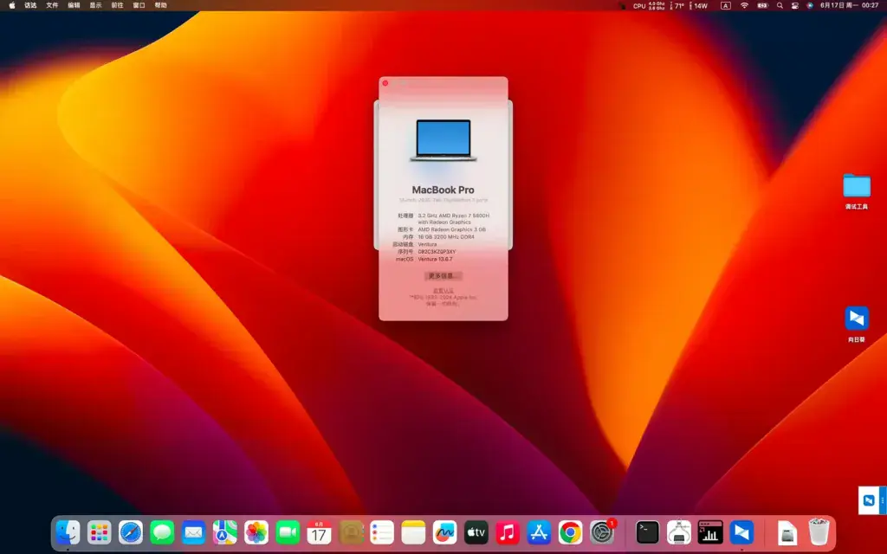Open the Apple menu

12,5
